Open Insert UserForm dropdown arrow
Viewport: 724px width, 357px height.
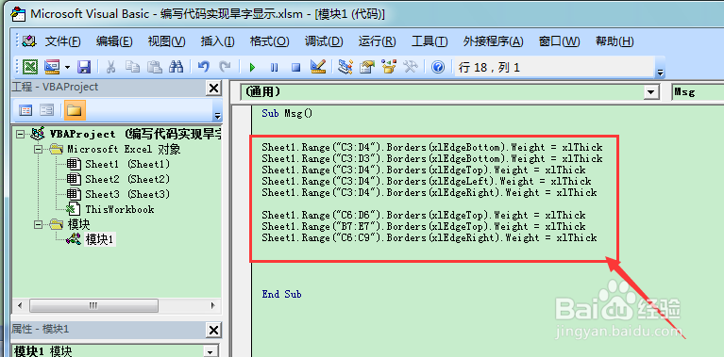click(67, 67)
